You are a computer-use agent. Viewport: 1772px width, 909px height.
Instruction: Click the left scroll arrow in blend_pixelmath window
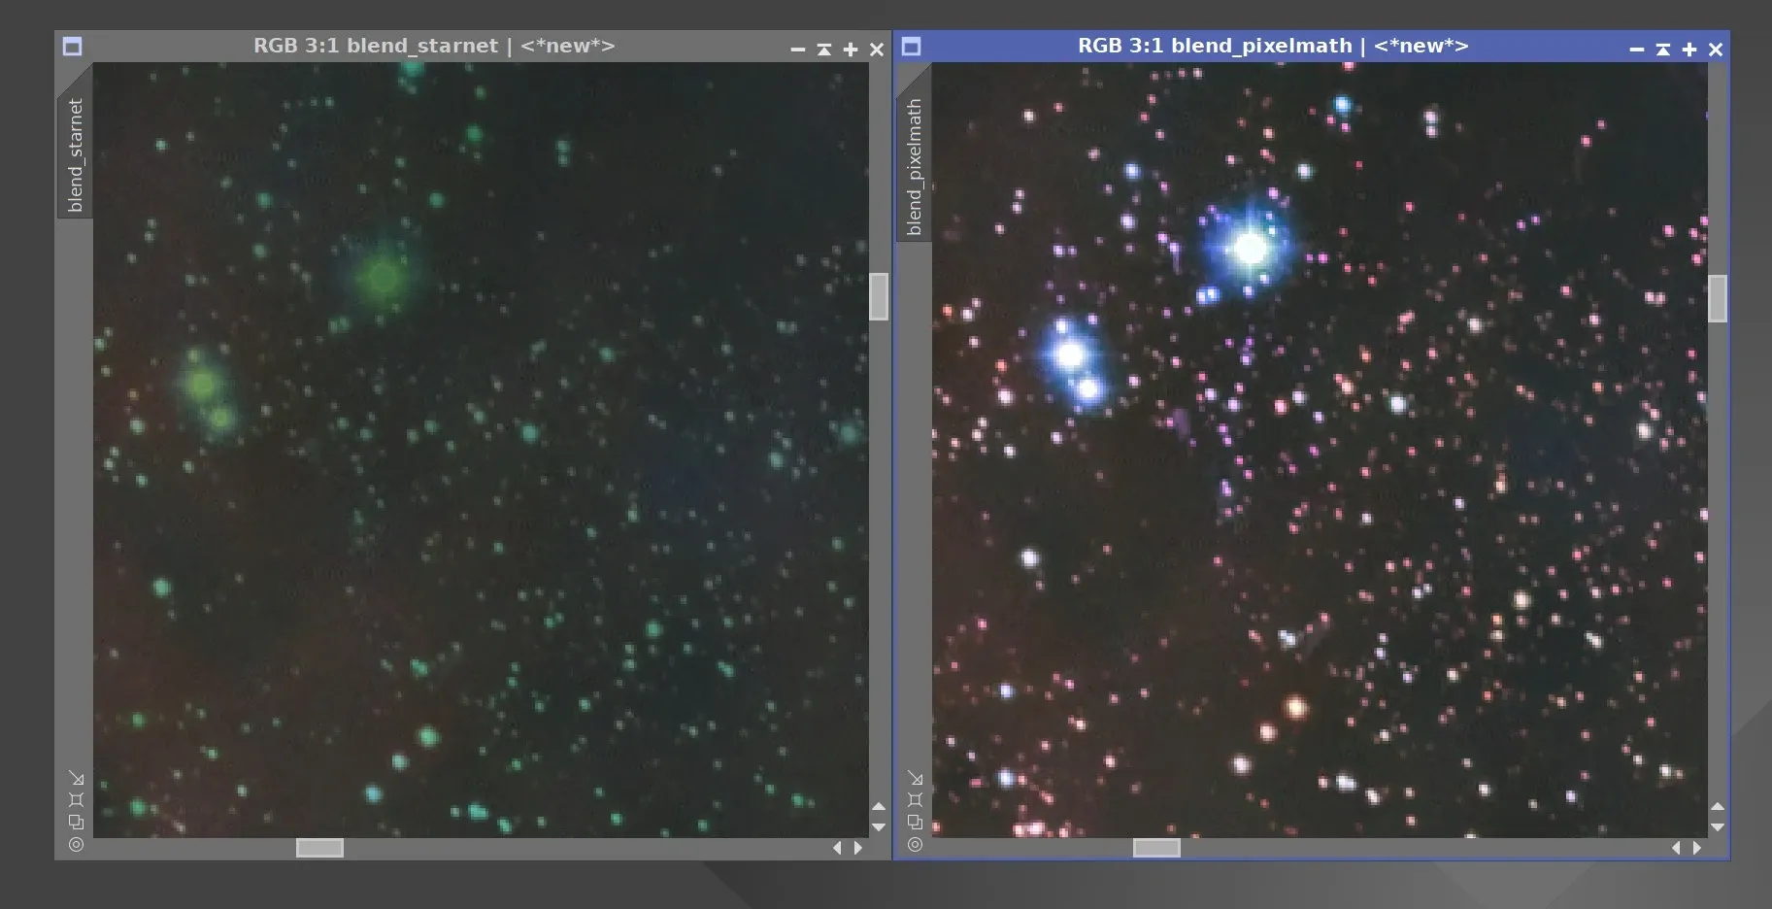pos(1676,848)
